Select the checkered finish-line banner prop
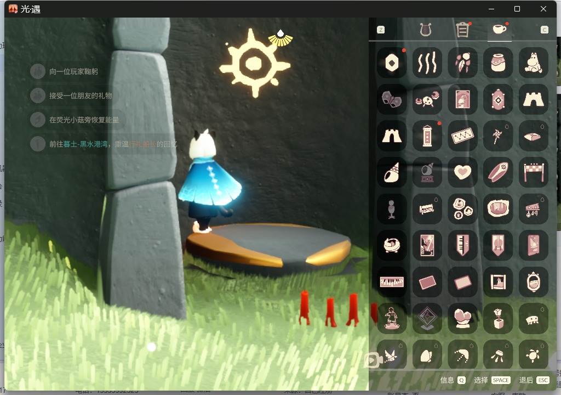561x395 pixels. point(534,172)
